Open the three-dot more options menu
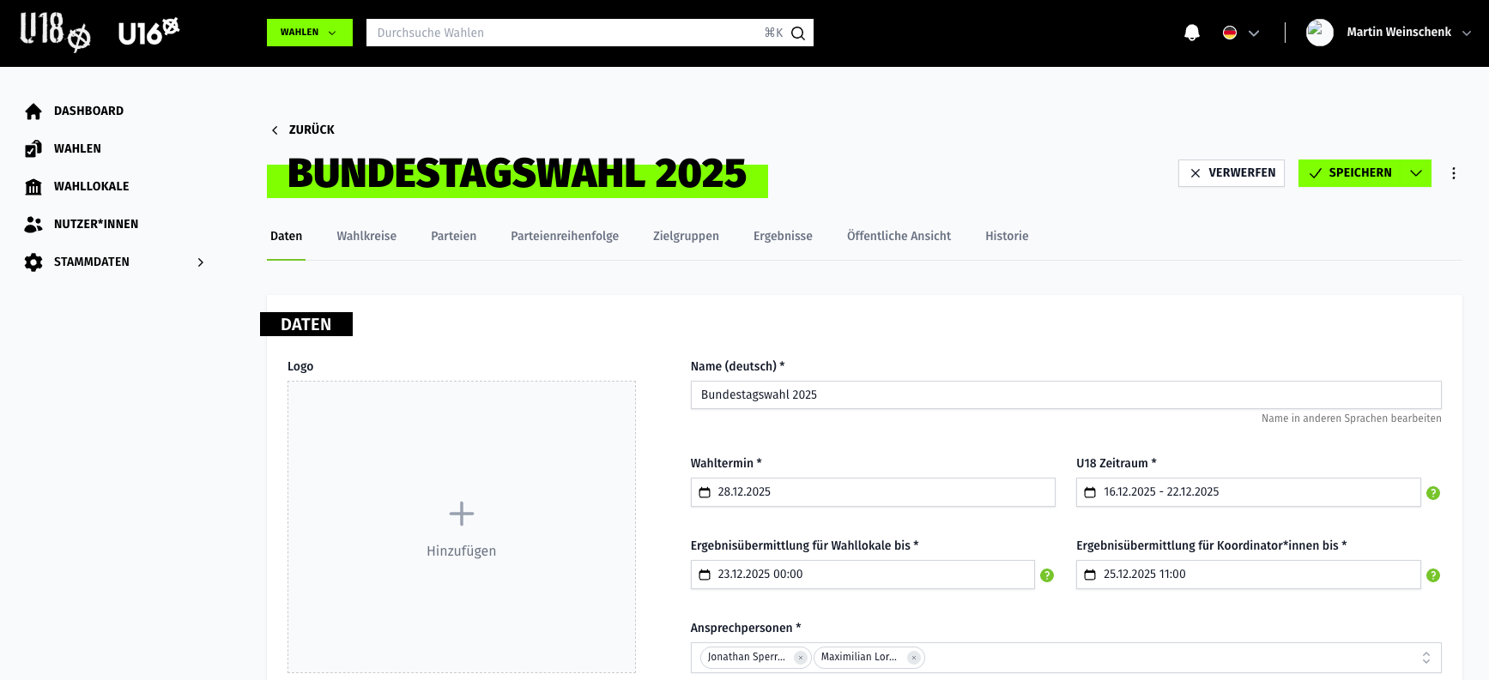This screenshot has width=1489, height=680. click(1453, 173)
